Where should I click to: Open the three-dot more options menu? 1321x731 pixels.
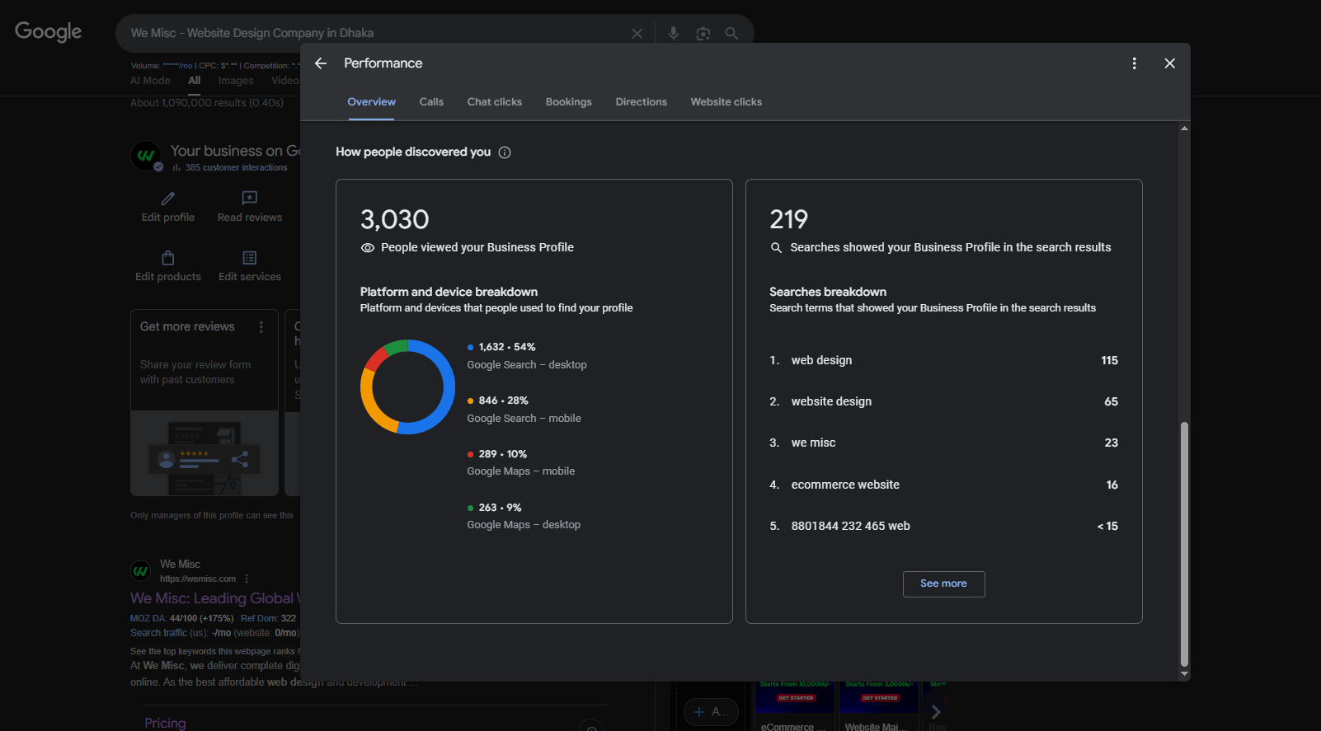click(1135, 63)
